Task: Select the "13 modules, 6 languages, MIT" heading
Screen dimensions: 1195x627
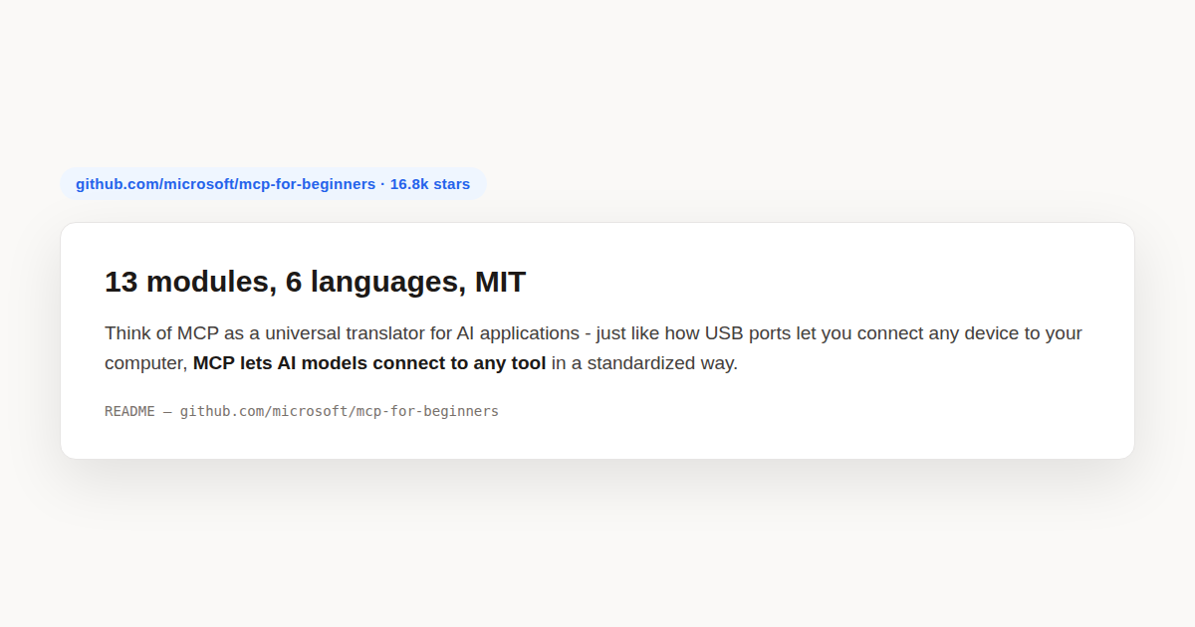Action: [x=315, y=282]
